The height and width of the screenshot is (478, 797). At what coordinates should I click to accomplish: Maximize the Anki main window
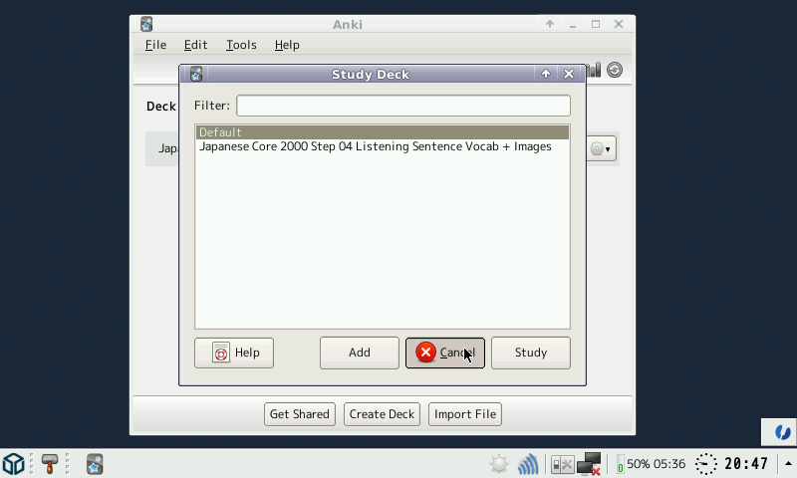(596, 24)
